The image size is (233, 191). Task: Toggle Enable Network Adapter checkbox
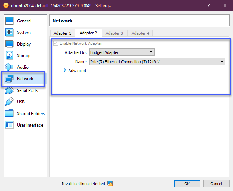click(x=56, y=43)
